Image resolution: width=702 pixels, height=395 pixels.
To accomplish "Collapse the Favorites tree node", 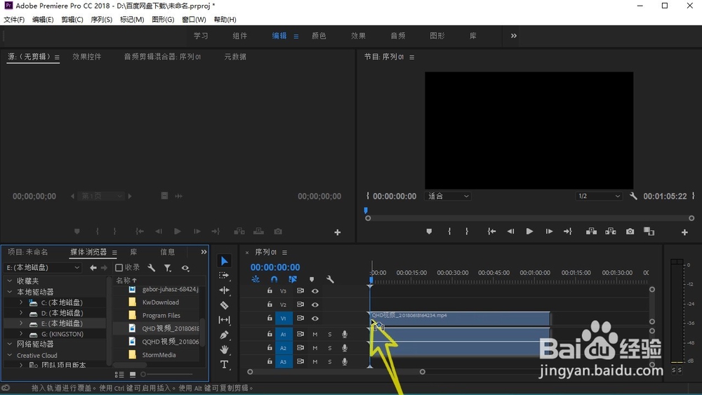I will pyautogui.click(x=10, y=281).
